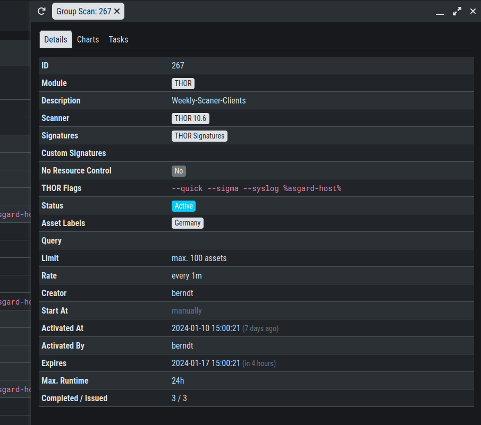Close the Group Scan: 267 tab chip
The width and height of the screenshot is (481, 425).
pyautogui.click(x=117, y=11)
